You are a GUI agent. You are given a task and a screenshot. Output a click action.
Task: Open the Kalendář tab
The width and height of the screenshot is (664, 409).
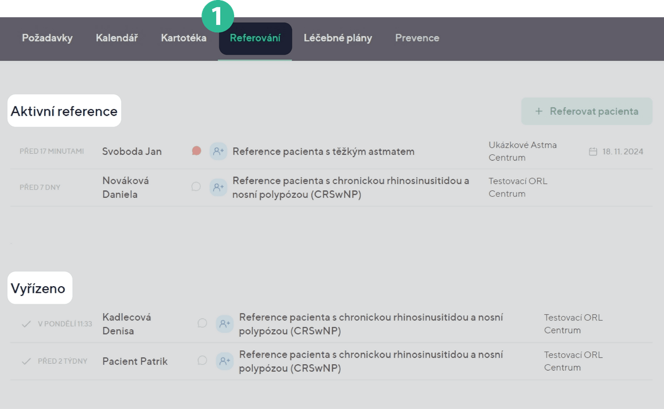117,38
